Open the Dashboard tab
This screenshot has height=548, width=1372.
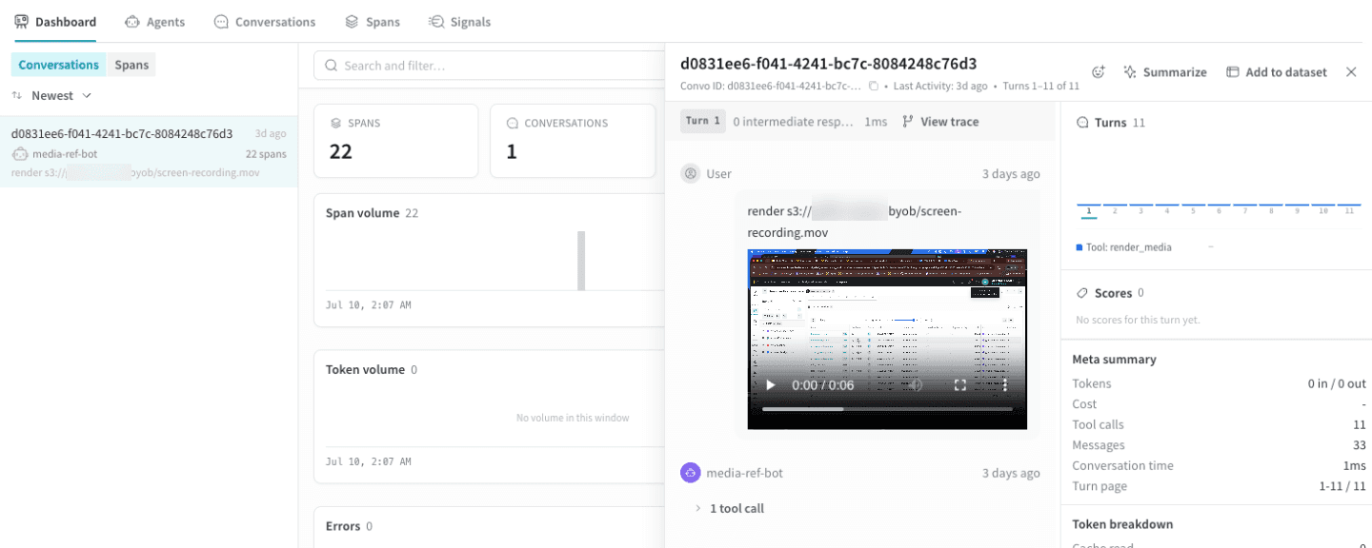55,22
